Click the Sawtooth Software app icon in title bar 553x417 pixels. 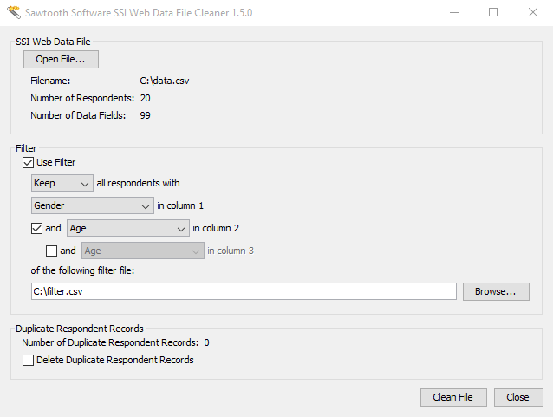pyautogui.click(x=11, y=13)
